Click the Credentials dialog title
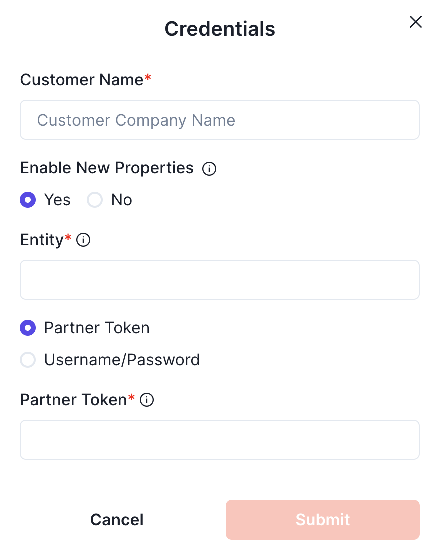 pos(220,29)
